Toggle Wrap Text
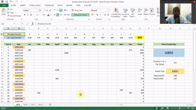196x110 pixels. 77,10
